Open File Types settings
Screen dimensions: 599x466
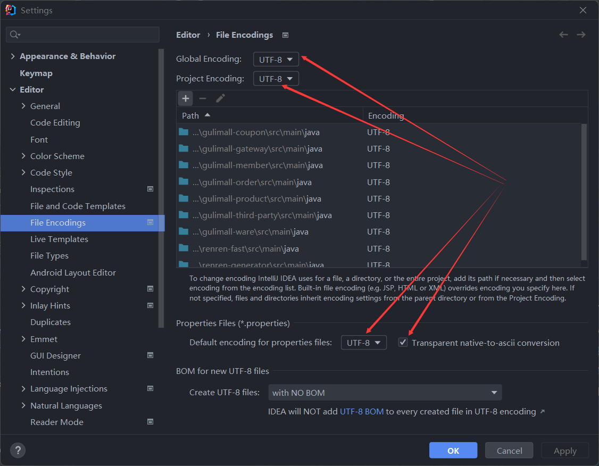coord(49,255)
